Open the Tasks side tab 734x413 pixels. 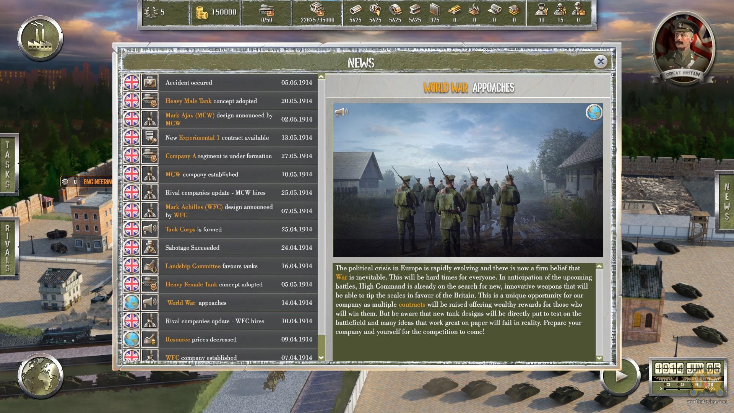tap(8, 164)
